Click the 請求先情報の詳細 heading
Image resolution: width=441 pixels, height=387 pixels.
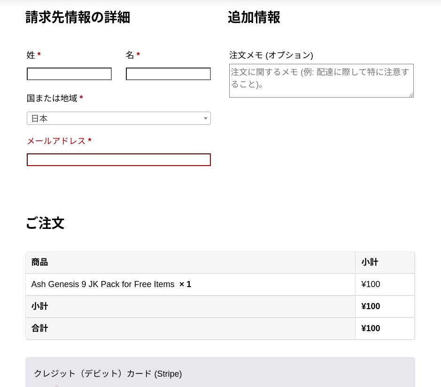(77, 17)
